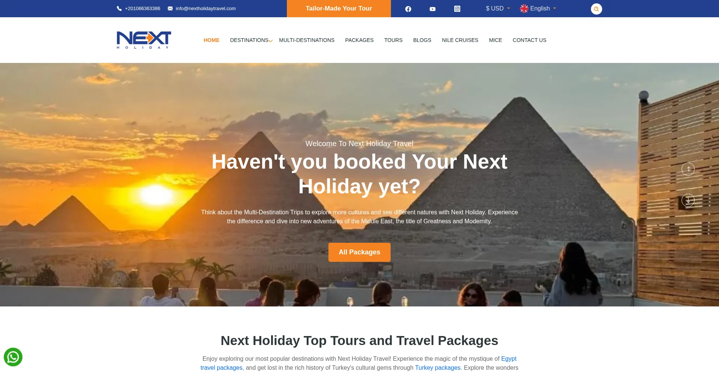The width and height of the screenshot is (719, 372).
Task: Go to Nile Cruises menu item
Action: point(460,40)
